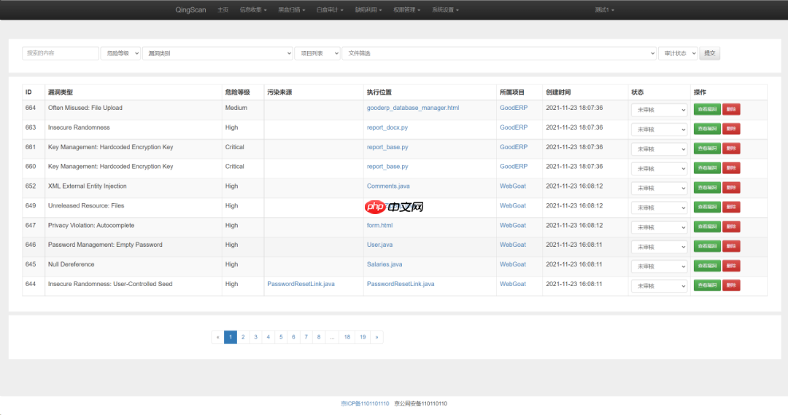Go to page 5 in pagination
The width and height of the screenshot is (788, 415).
tap(281, 337)
